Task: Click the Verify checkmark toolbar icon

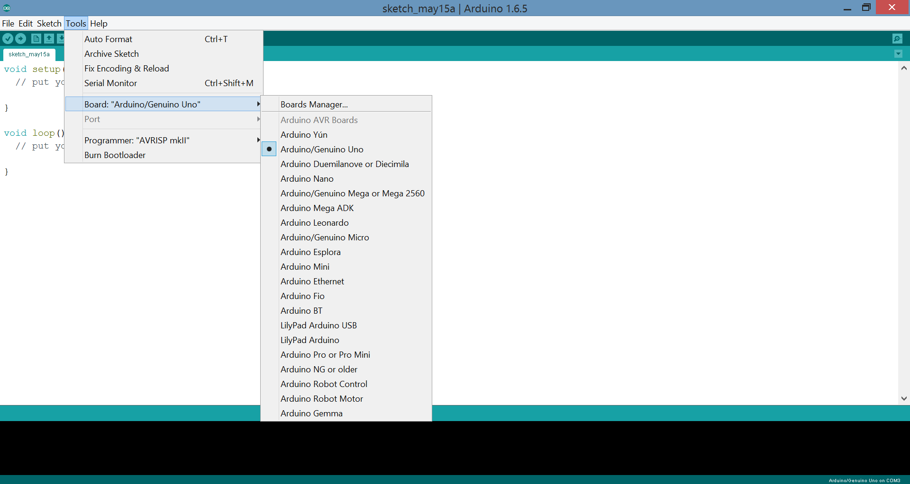Action: [8, 39]
